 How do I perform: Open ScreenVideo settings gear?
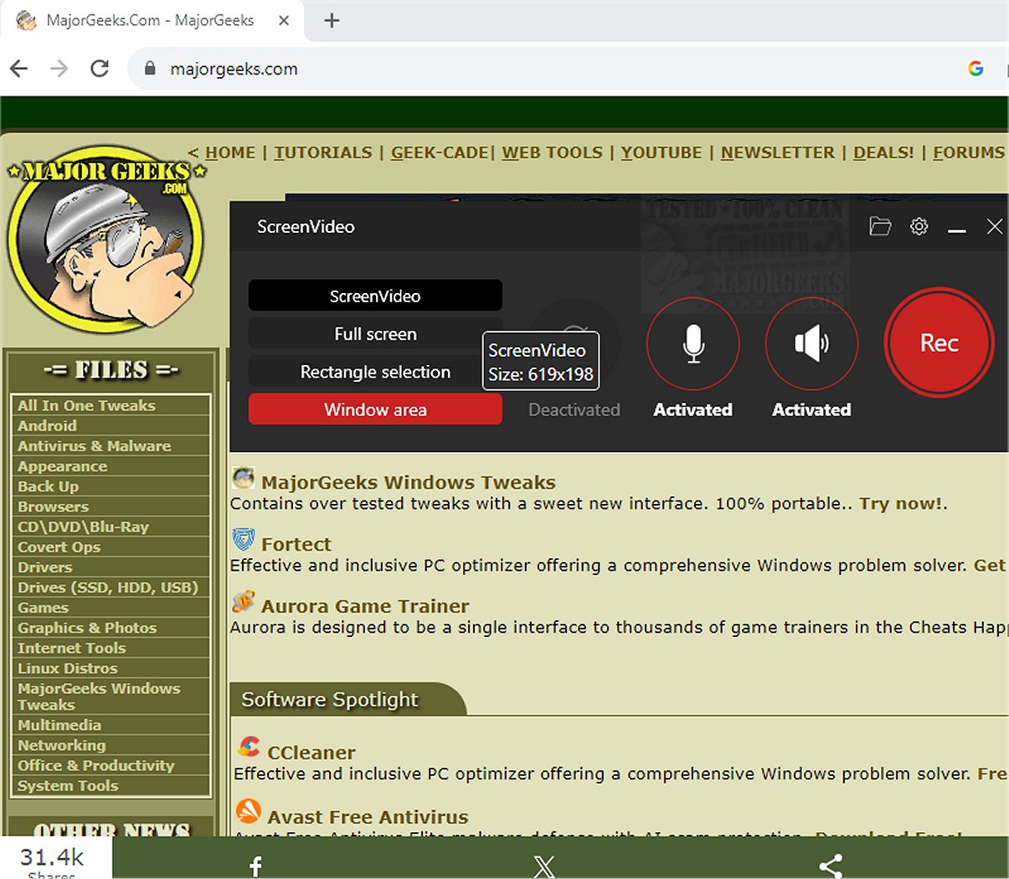(919, 227)
